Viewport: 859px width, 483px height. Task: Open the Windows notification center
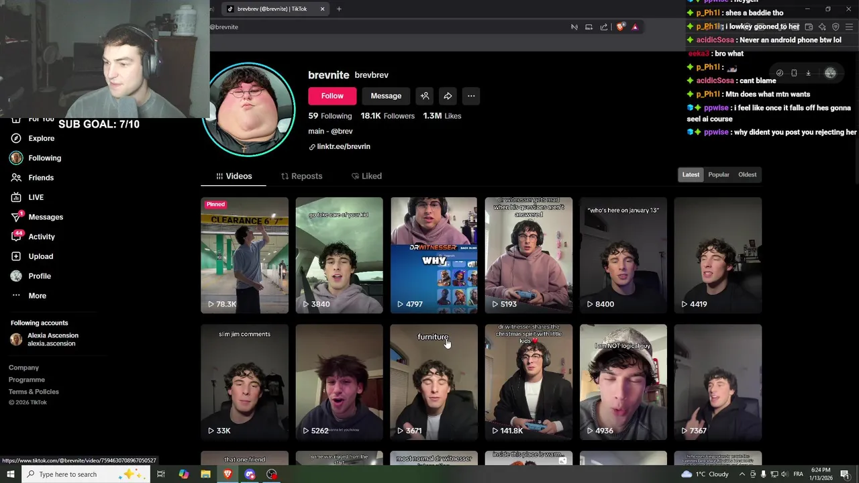(845, 474)
